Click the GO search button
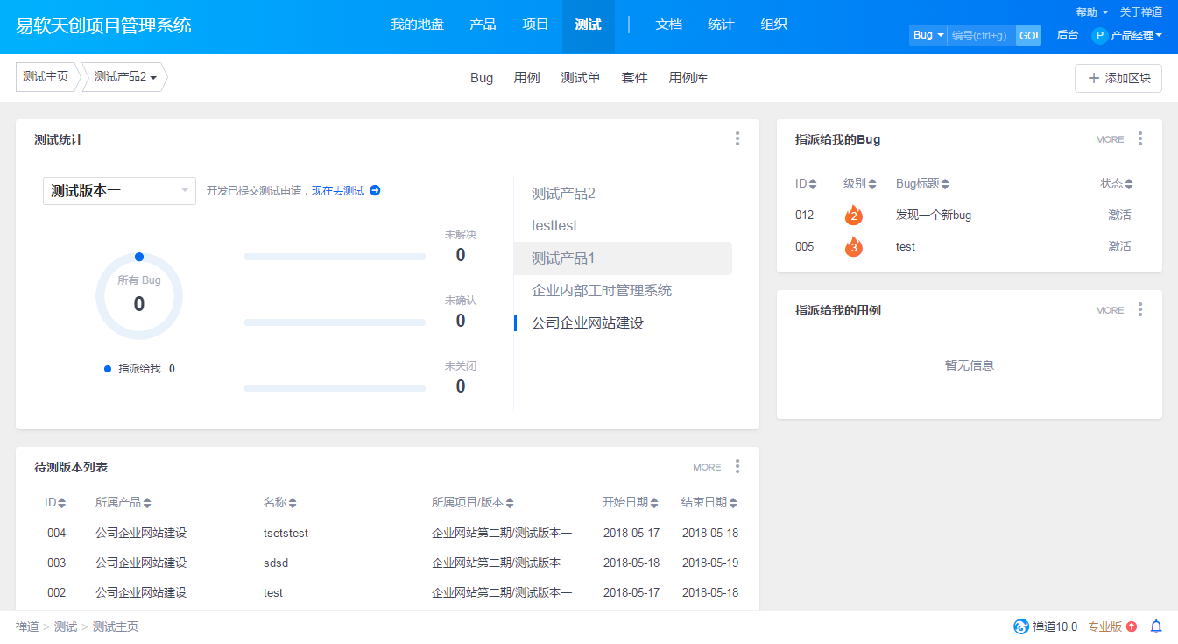Viewport: 1178px width, 644px height. 1027,34
